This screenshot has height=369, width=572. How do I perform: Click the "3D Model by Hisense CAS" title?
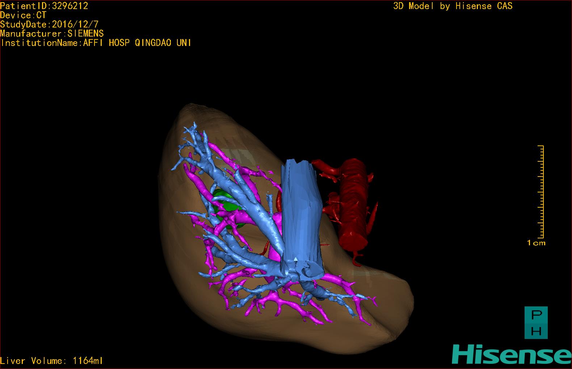[x=453, y=6]
